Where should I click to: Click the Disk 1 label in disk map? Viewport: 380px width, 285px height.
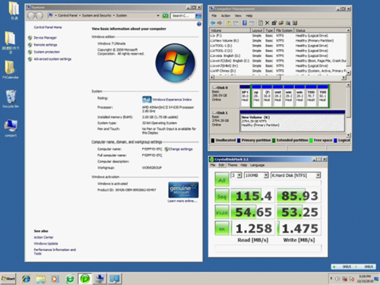[x=220, y=112]
